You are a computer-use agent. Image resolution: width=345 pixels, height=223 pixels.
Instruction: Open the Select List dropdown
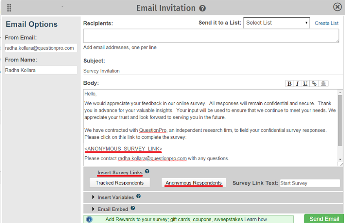(276, 23)
